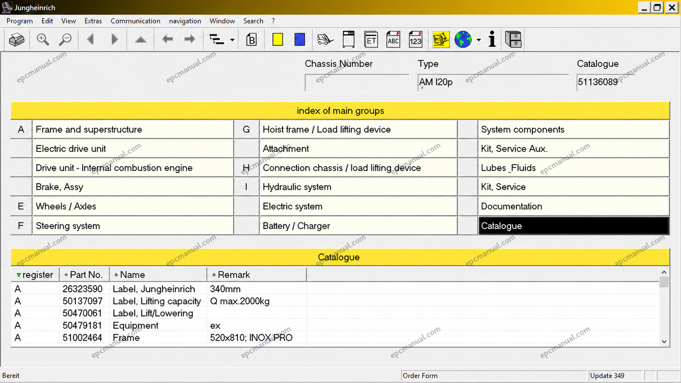Open System components group
Image resolution: width=681 pixels, height=383 pixels.
pos(573,130)
